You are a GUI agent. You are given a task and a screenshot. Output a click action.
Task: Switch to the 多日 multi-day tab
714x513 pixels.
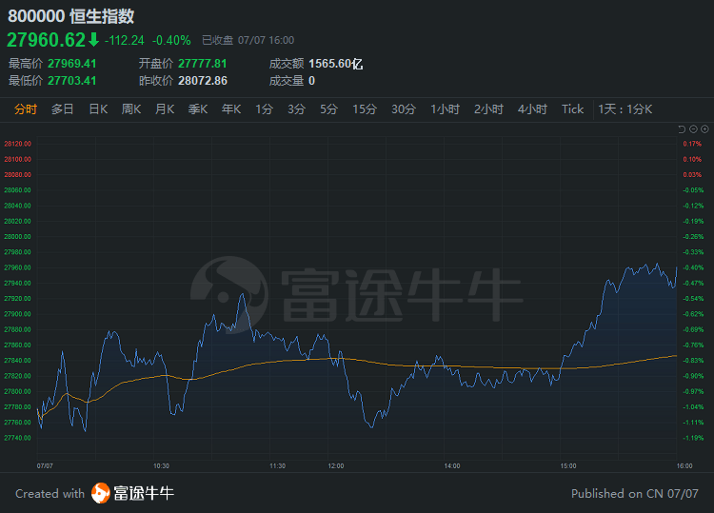(x=63, y=109)
